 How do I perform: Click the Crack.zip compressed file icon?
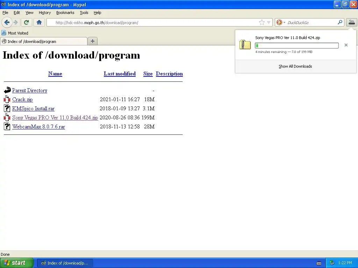click(7, 99)
